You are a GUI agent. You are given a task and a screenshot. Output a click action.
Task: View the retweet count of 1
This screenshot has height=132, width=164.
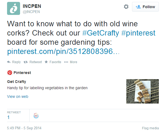coord(8,117)
